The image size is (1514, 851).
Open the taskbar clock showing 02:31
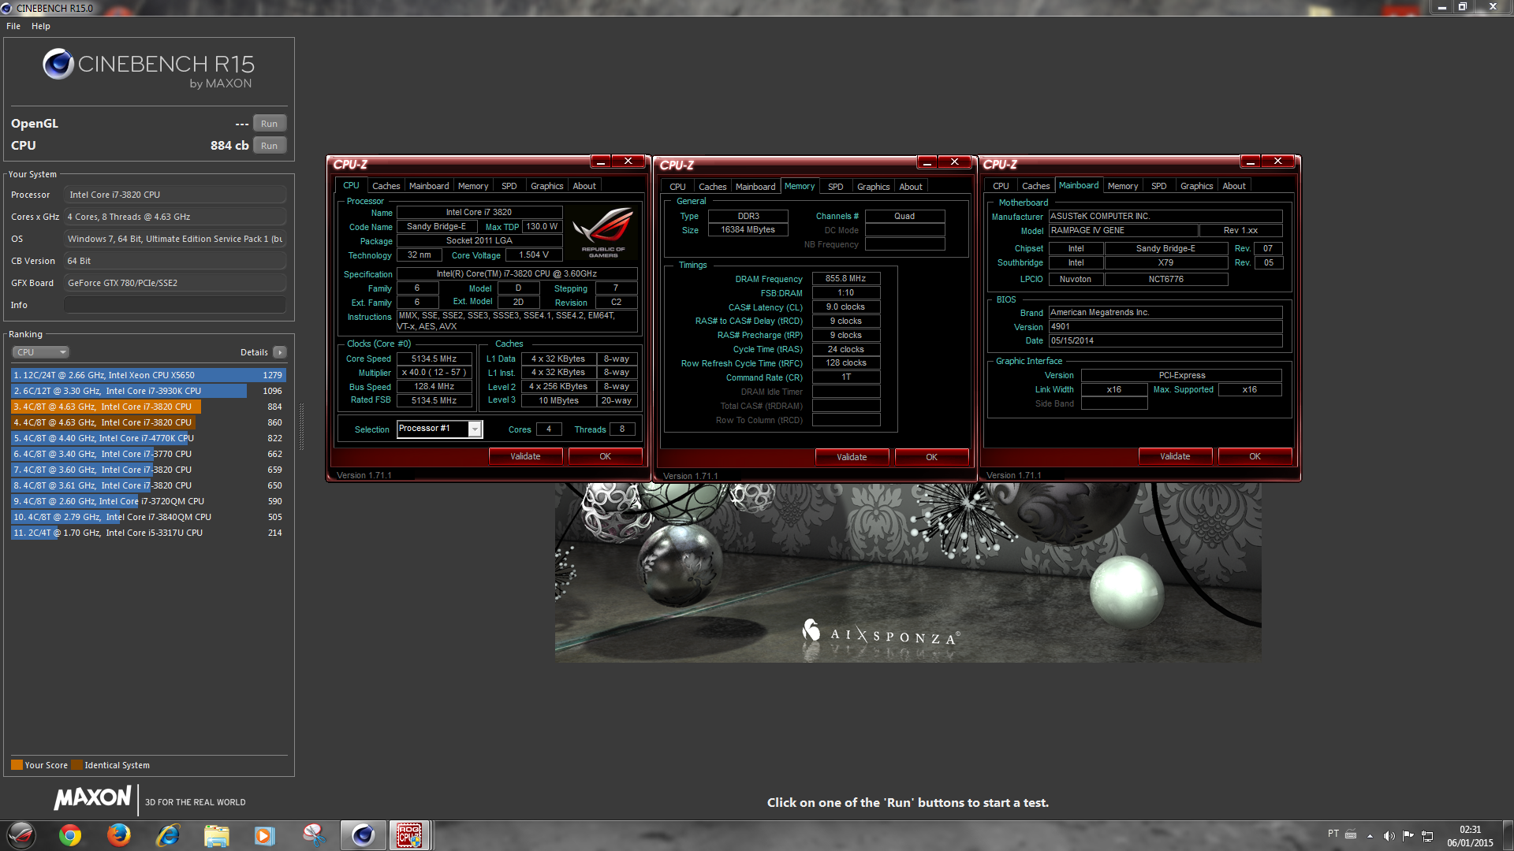pyautogui.click(x=1470, y=836)
